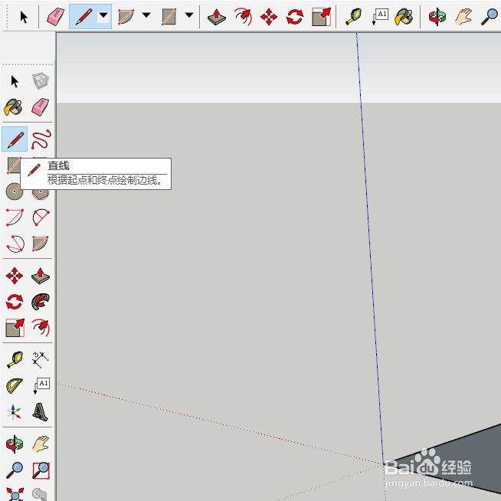Viewport: 501px width, 501px height.
Task: Open the Line tool dropdown arrow
Action: (103, 15)
